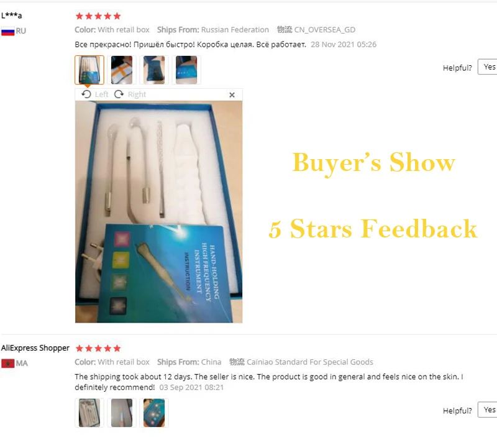Open second thumbnail in L***a's review
Image resolution: width=497 pixels, height=437 pixels.
[122, 70]
